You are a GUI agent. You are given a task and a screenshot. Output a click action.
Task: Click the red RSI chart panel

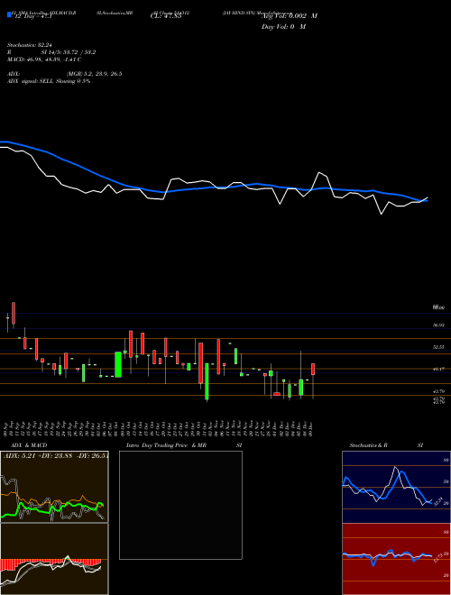(396, 559)
